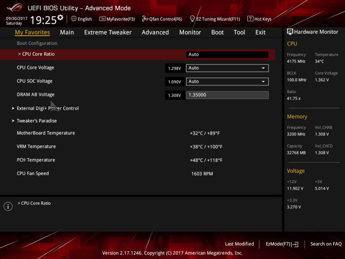The width and height of the screenshot is (345, 259).
Task: Open the Exit tab
Action: point(260,32)
